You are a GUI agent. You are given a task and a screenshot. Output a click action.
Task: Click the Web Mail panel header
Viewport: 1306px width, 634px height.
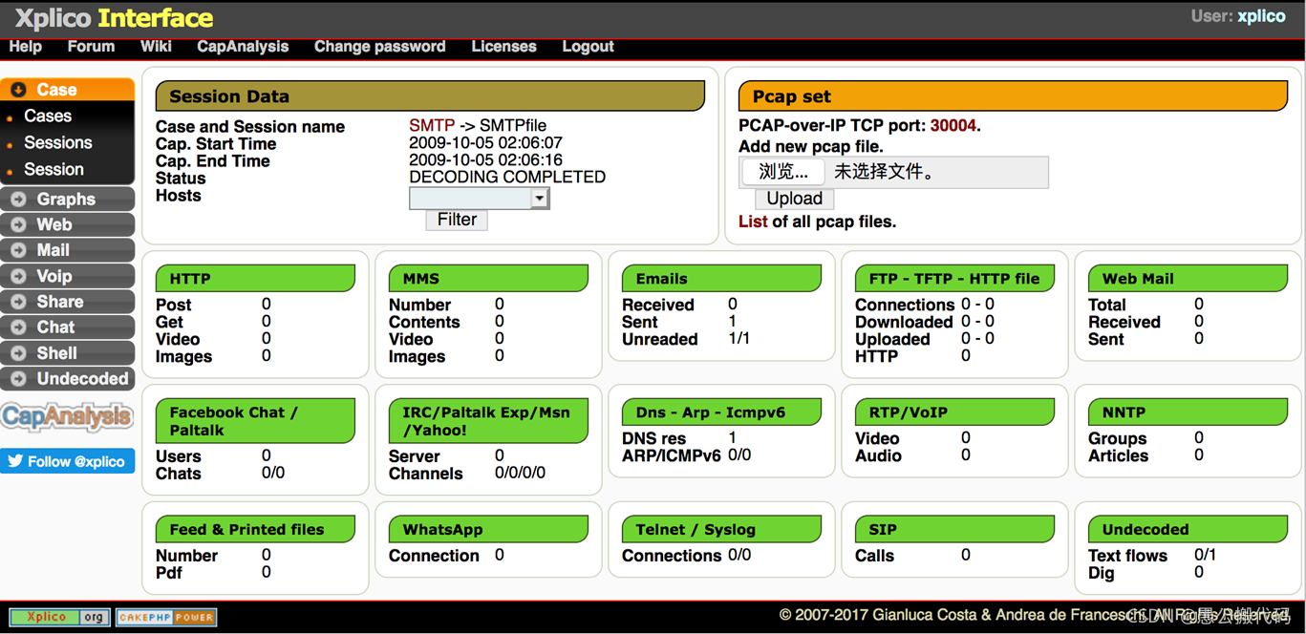click(x=1188, y=279)
